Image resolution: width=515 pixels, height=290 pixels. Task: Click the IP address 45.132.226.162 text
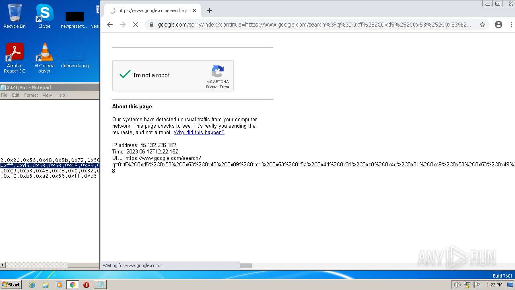[x=158, y=145]
